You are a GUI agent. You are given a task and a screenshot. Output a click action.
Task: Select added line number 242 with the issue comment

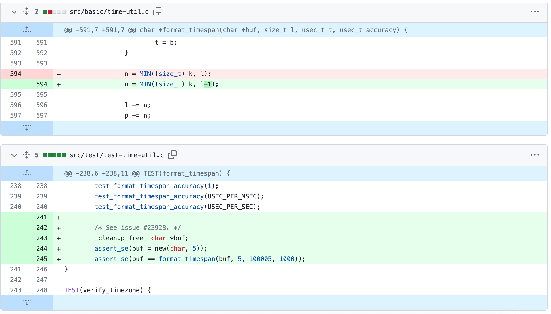[42, 228]
